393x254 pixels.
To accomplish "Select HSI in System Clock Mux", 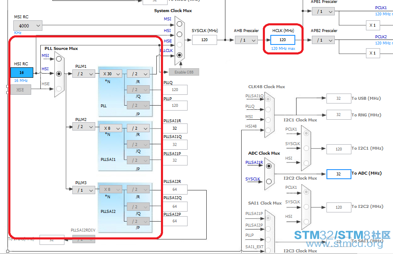I will point(180,35).
